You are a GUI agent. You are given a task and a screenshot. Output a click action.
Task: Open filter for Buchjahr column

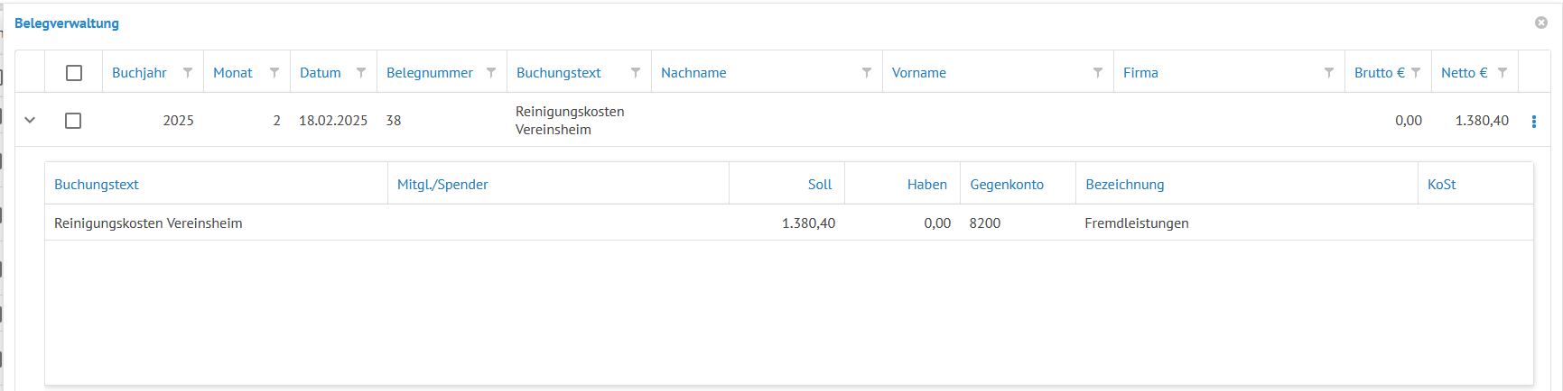click(x=188, y=73)
